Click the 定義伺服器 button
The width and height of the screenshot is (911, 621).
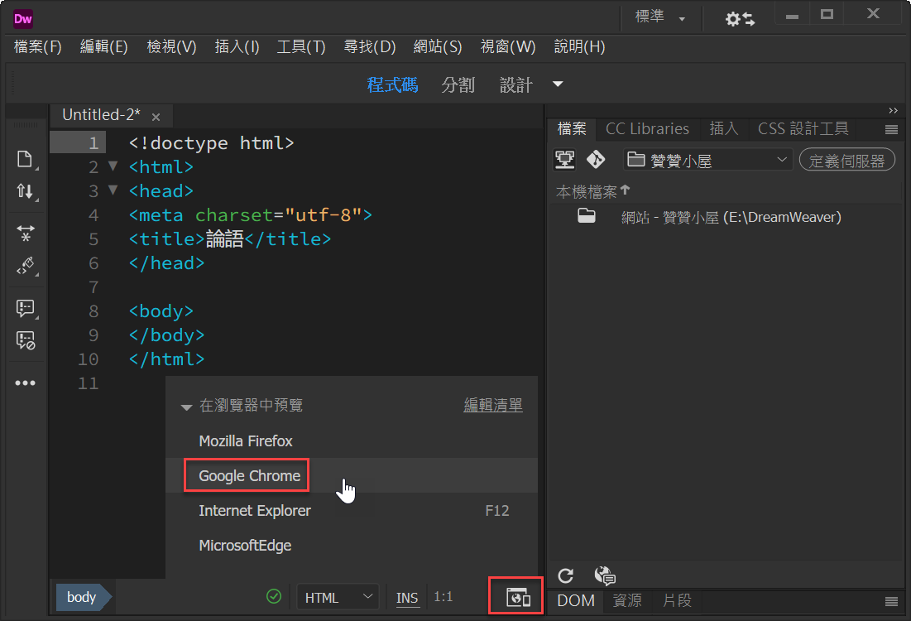[x=846, y=160]
